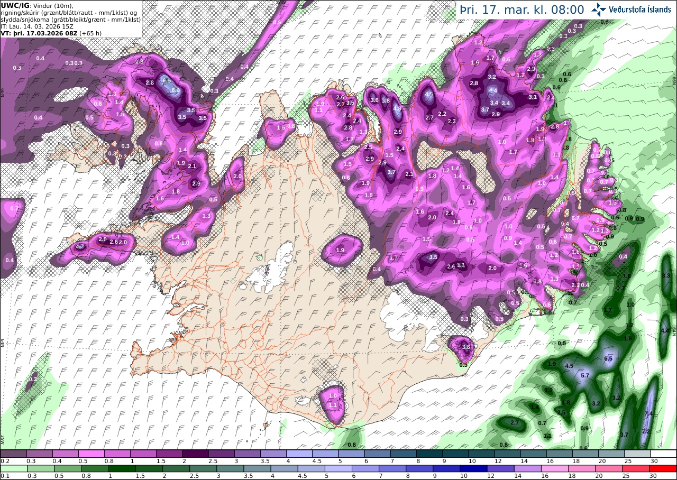Click the 4.8 snowfall value on the north coast

[x=397, y=109]
